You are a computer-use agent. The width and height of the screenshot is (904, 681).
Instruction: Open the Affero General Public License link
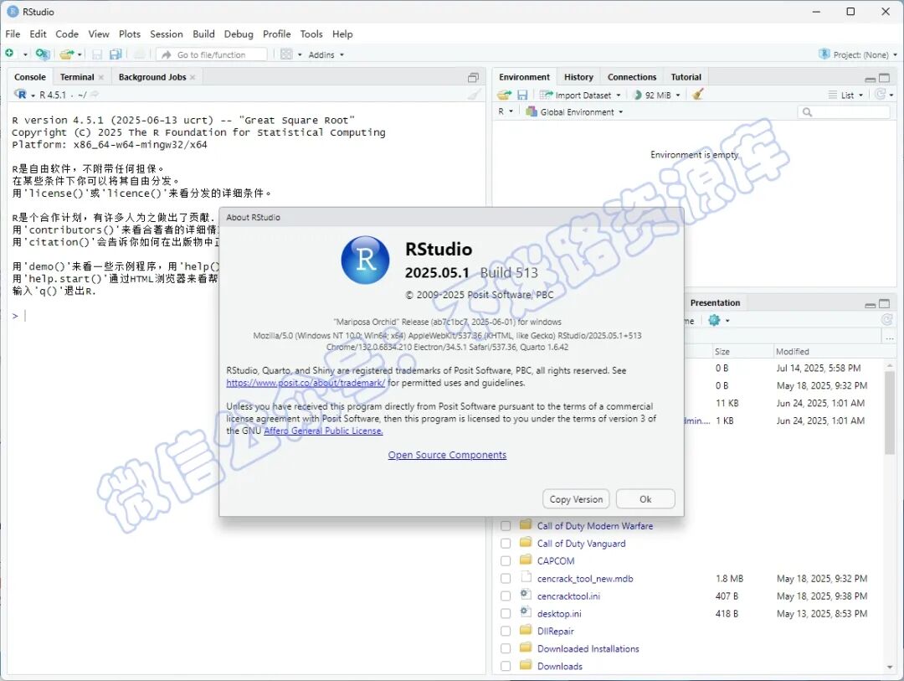click(x=323, y=431)
